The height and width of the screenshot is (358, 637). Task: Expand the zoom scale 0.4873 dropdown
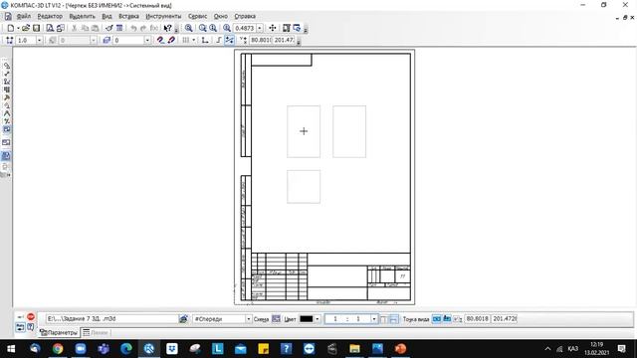click(260, 28)
